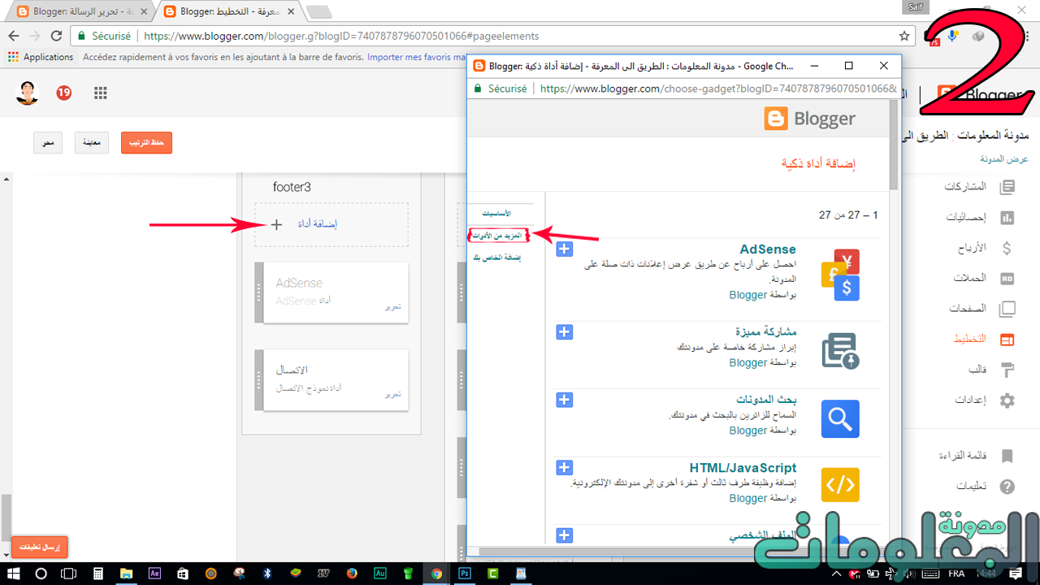This screenshot has width=1040, height=585.
Task: Edit the AdSense gadget via تحرير link
Action: click(392, 308)
